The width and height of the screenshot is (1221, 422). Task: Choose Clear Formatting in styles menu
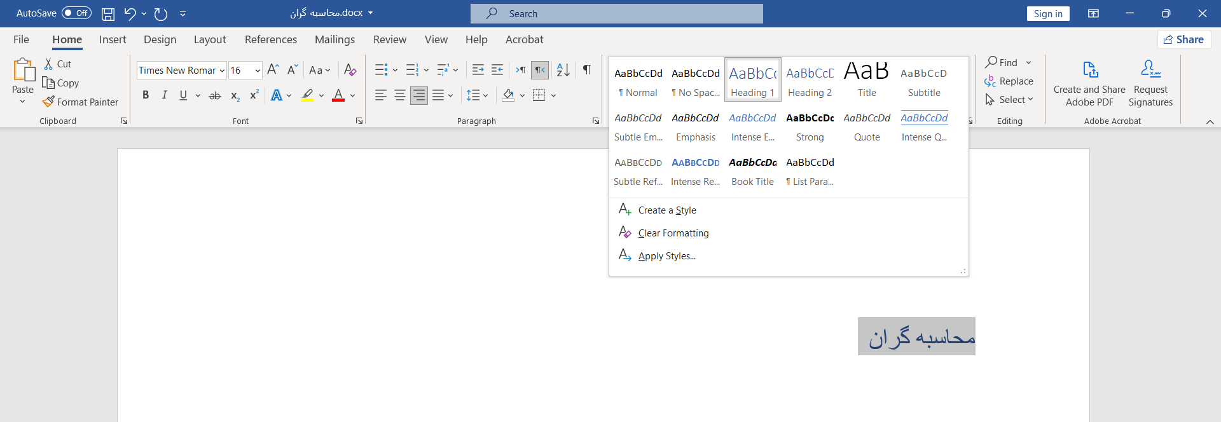point(673,233)
